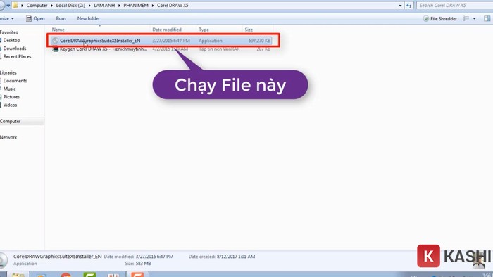Open the Music library
Image resolution: width=493 pixels, height=277 pixels.
(9, 89)
